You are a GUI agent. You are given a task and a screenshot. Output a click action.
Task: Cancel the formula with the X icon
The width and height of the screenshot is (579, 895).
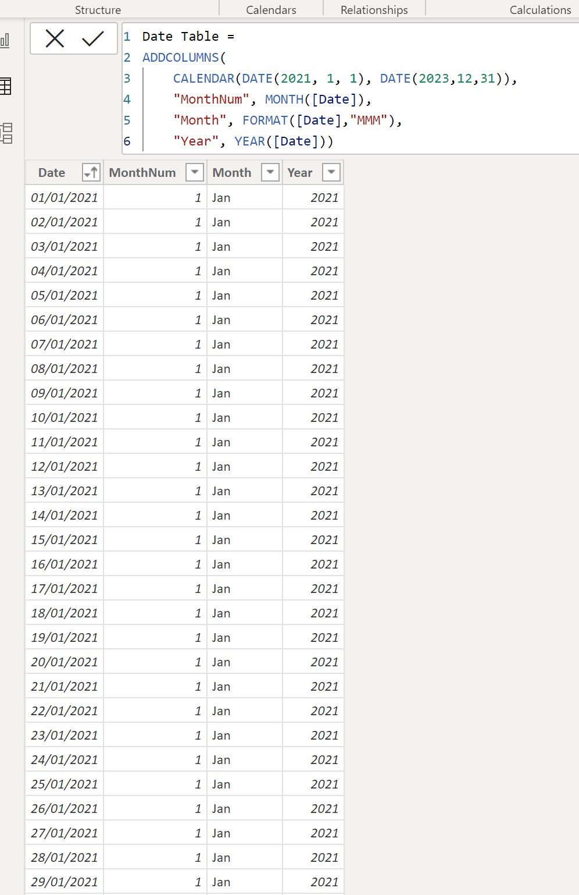click(x=55, y=39)
